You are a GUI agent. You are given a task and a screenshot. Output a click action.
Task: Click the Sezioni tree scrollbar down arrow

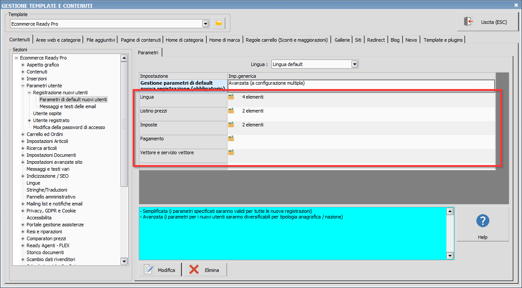click(124, 261)
